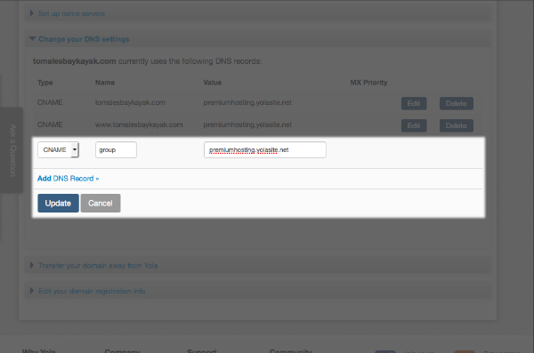The image size is (534, 353).
Task: Click the Change your DNS settings heading
Action: click(84, 39)
